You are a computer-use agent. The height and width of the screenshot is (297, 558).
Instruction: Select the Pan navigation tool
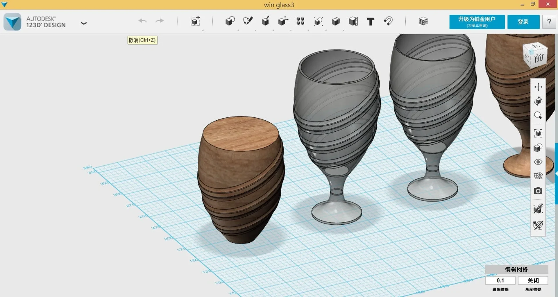coord(538,87)
